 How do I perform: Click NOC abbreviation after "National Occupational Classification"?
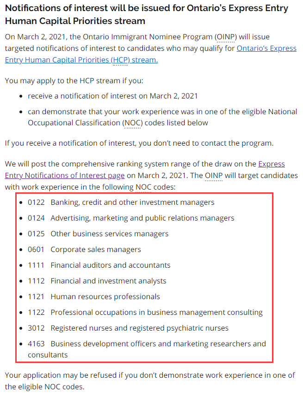coord(132,123)
